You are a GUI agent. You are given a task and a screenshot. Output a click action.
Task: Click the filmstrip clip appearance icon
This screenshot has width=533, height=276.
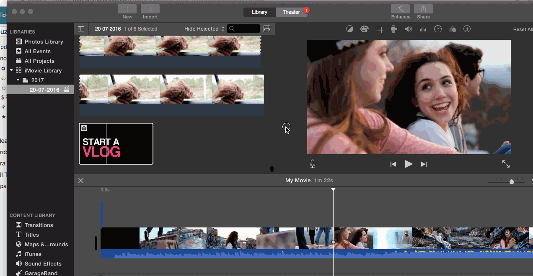click(267, 29)
